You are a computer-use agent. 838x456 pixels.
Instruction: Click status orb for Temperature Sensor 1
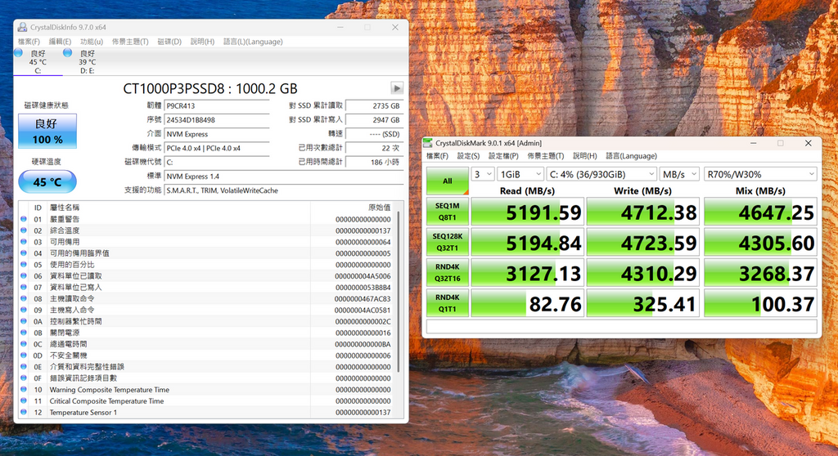pos(24,412)
